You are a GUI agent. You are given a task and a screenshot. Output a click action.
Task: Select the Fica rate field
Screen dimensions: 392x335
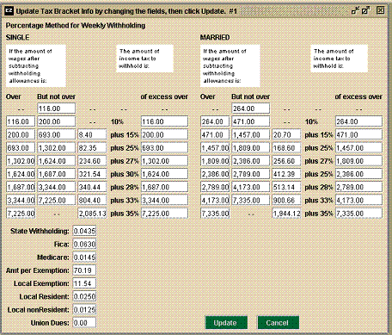pyautogui.click(x=84, y=244)
